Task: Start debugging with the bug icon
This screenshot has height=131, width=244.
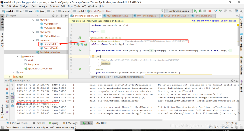Action: pos(200,11)
